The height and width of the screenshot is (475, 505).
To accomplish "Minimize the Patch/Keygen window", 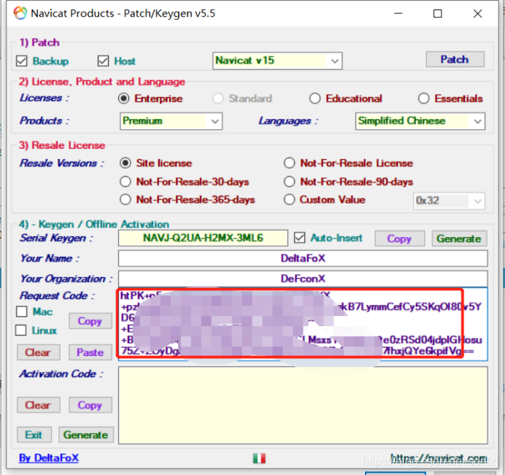I will pyautogui.click(x=398, y=14).
